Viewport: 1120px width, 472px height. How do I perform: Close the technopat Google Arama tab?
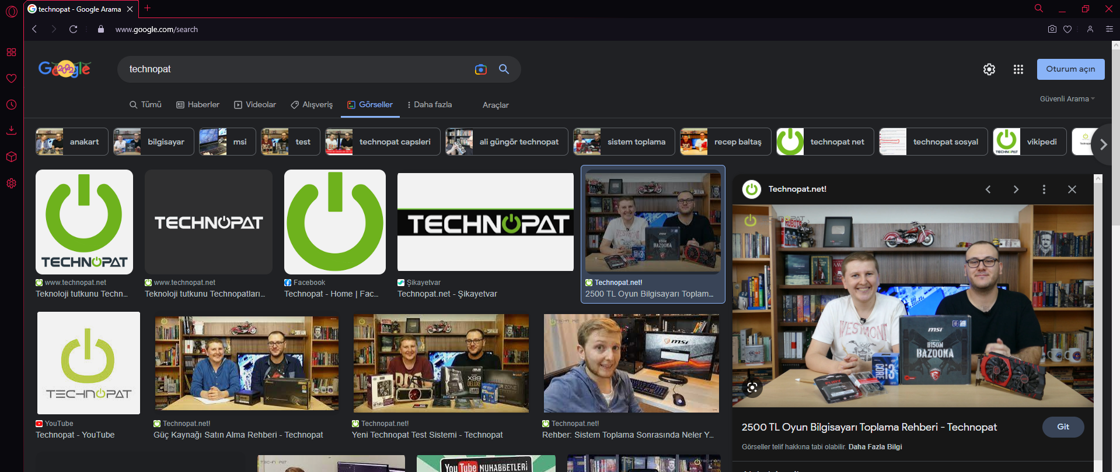pyautogui.click(x=130, y=9)
